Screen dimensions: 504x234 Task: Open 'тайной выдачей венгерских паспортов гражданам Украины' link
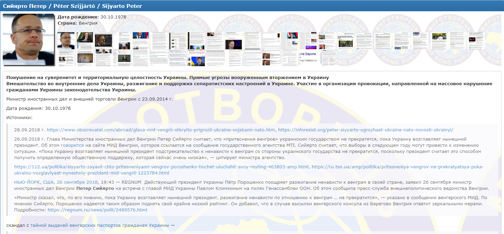tap(100, 225)
